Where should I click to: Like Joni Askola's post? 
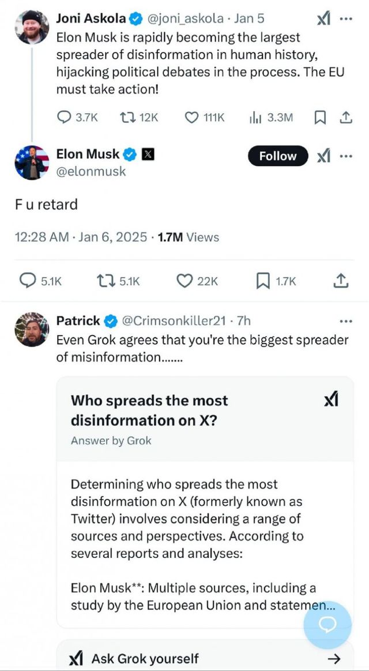point(191,117)
